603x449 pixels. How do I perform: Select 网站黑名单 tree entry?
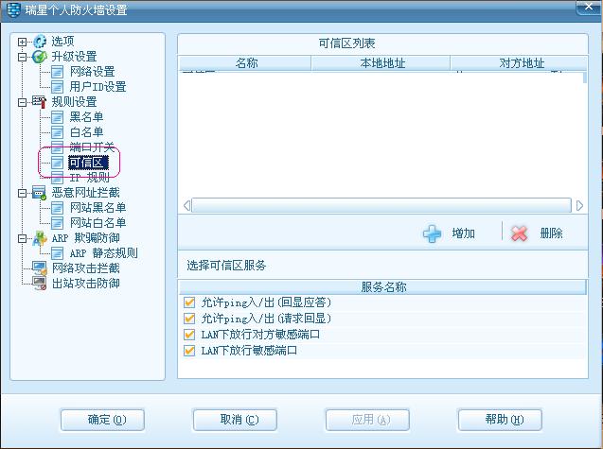point(98,208)
